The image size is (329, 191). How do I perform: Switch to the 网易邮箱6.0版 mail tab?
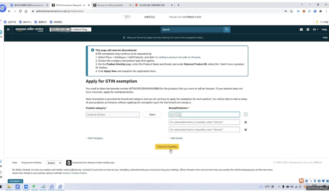[152, 5]
